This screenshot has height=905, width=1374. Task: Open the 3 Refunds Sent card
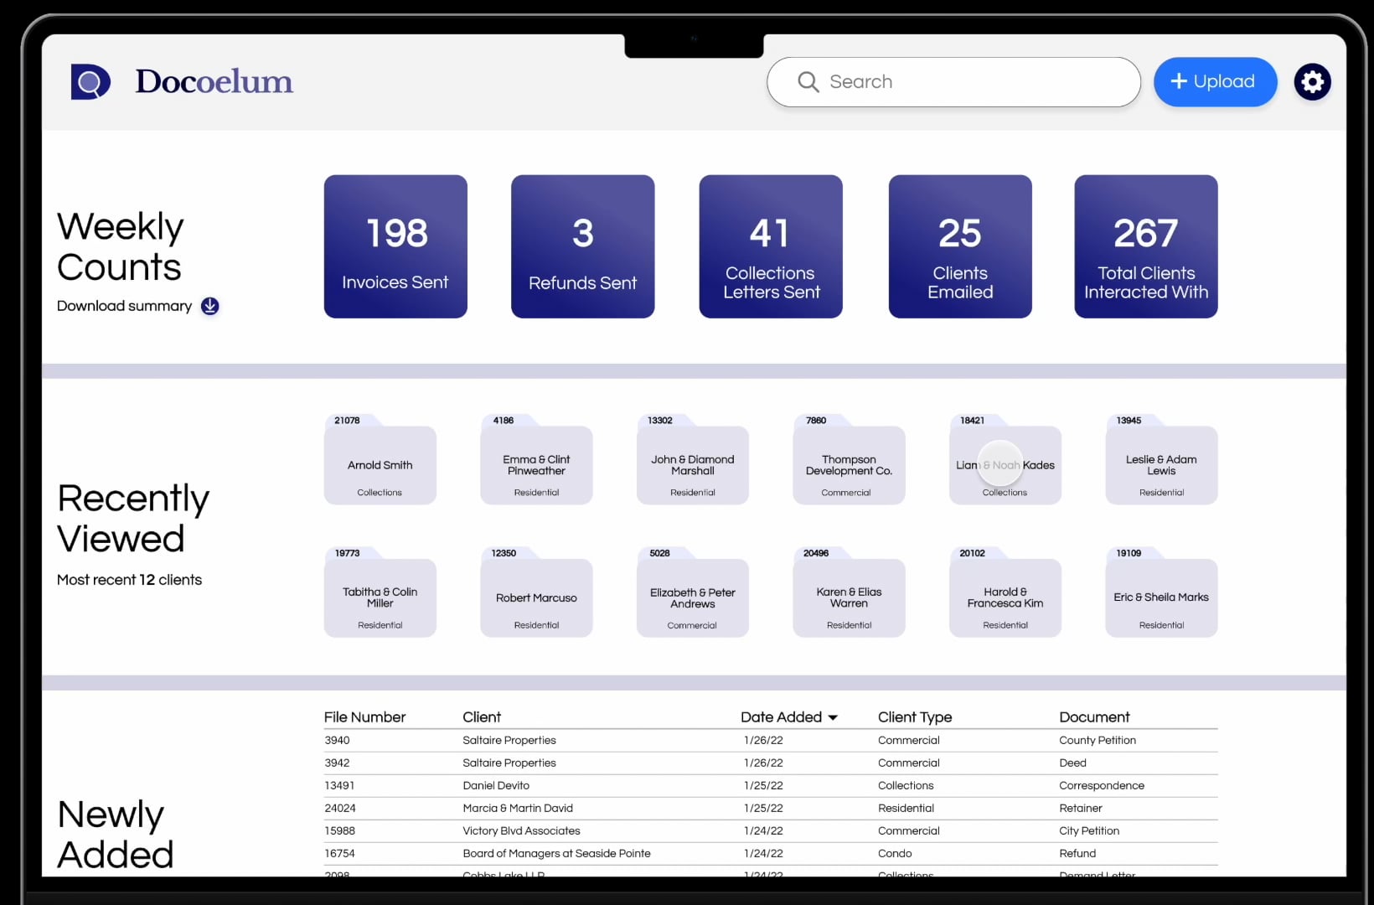(583, 246)
